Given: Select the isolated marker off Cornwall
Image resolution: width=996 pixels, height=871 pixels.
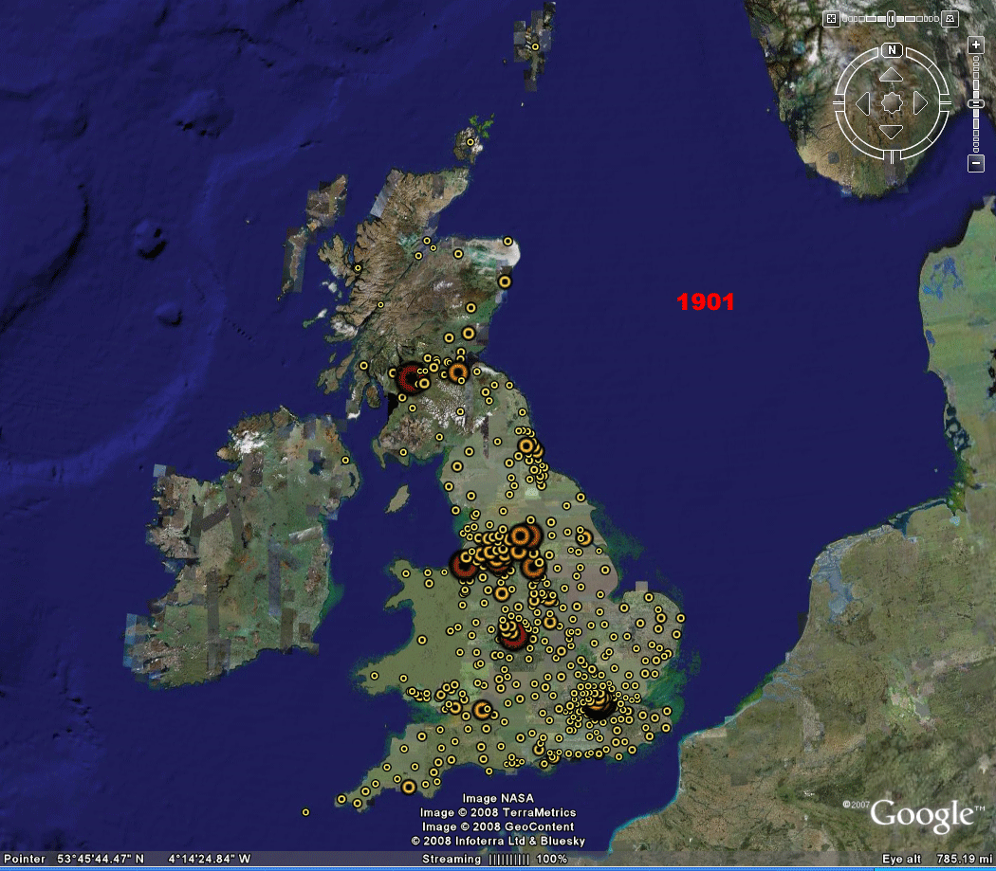Looking at the screenshot, I should pos(305,812).
